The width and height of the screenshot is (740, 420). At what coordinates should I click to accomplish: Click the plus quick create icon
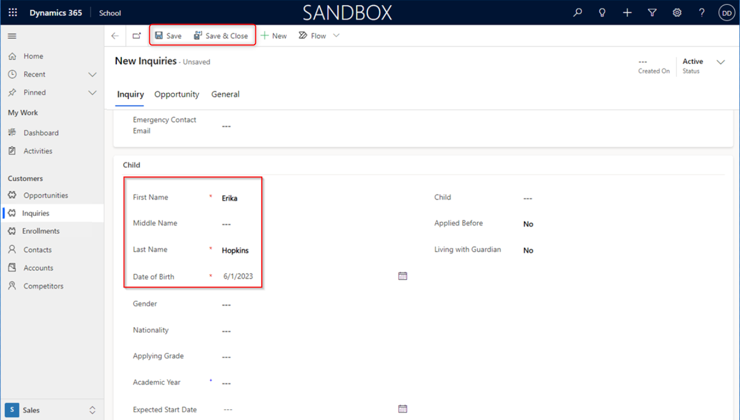click(x=627, y=13)
